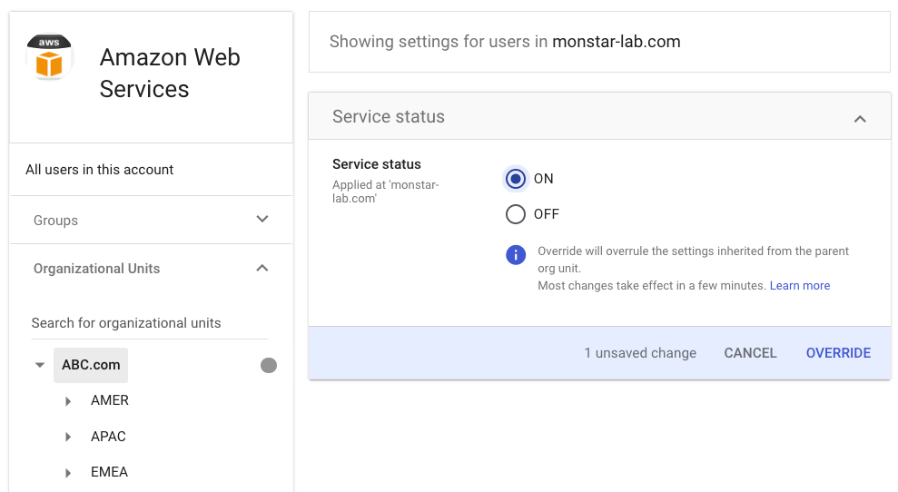Expand the APAC organizational unit arrow
The image size is (898, 492).
[x=68, y=437]
